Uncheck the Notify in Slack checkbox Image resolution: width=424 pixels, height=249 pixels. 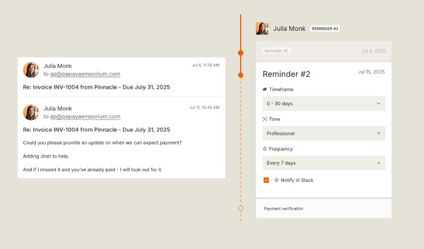click(x=266, y=180)
